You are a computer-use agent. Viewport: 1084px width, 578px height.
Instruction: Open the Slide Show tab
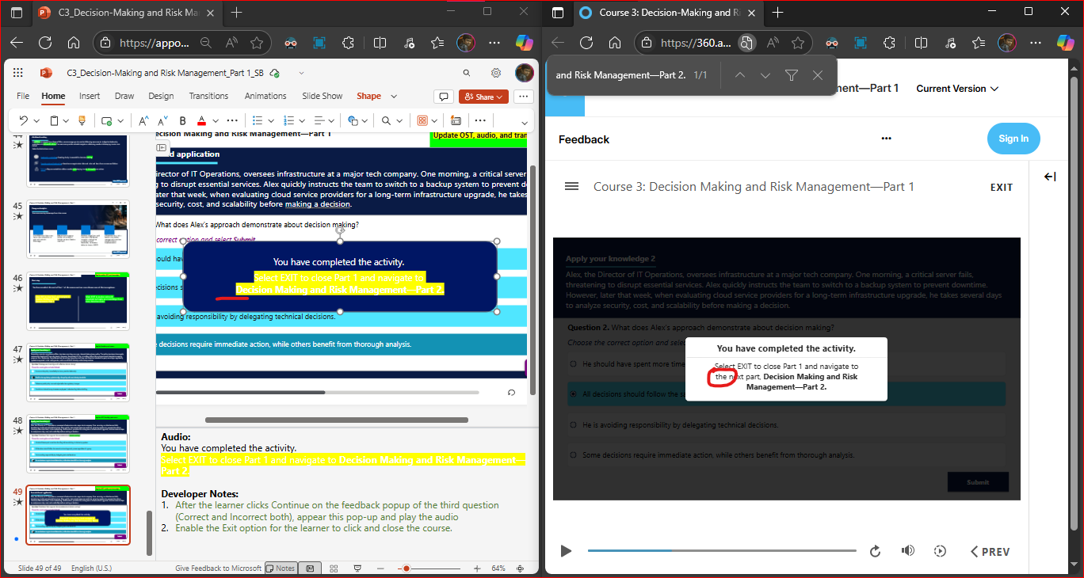[323, 96]
